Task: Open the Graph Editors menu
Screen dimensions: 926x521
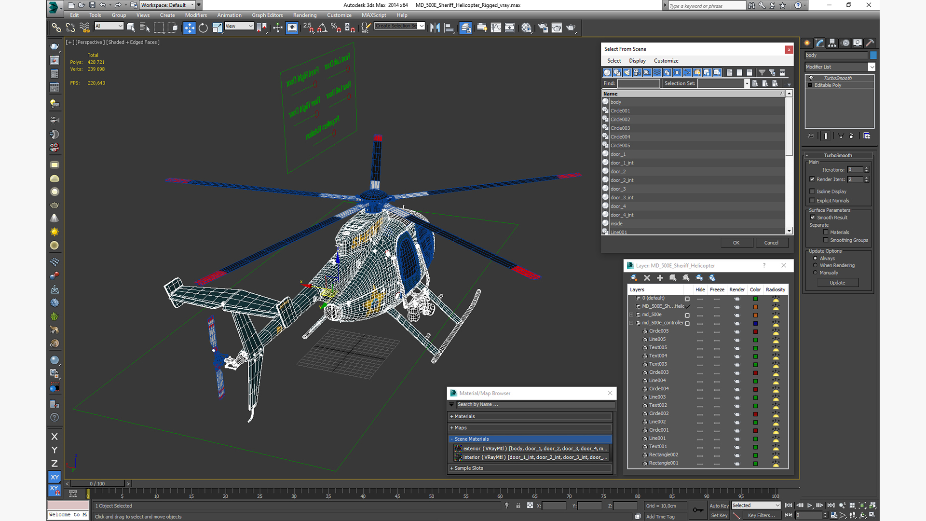Action: coord(267,15)
